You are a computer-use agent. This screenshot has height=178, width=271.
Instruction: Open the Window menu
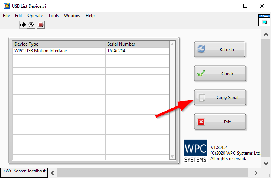pyautogui.click(x=72, y=16)
